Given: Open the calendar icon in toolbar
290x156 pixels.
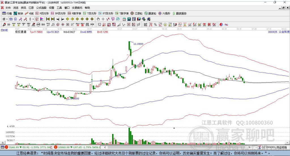Looking at the screenshot, I should [x=124, y=19].
